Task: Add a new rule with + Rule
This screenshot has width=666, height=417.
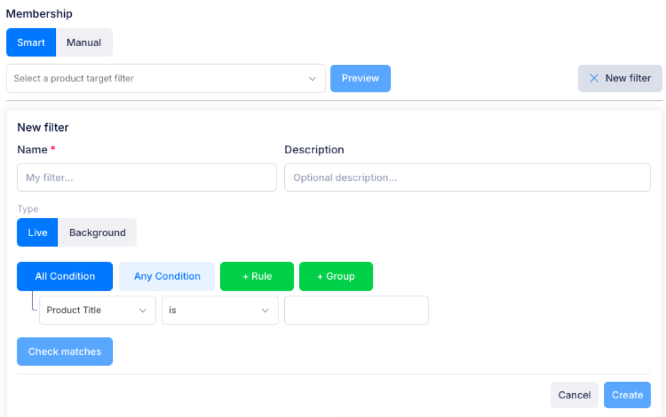Action: tap(257, 277)
